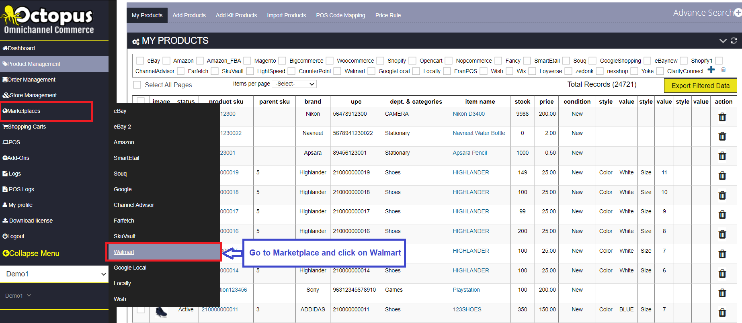Open the Add Kit Products tab

(x=236, y=15)
